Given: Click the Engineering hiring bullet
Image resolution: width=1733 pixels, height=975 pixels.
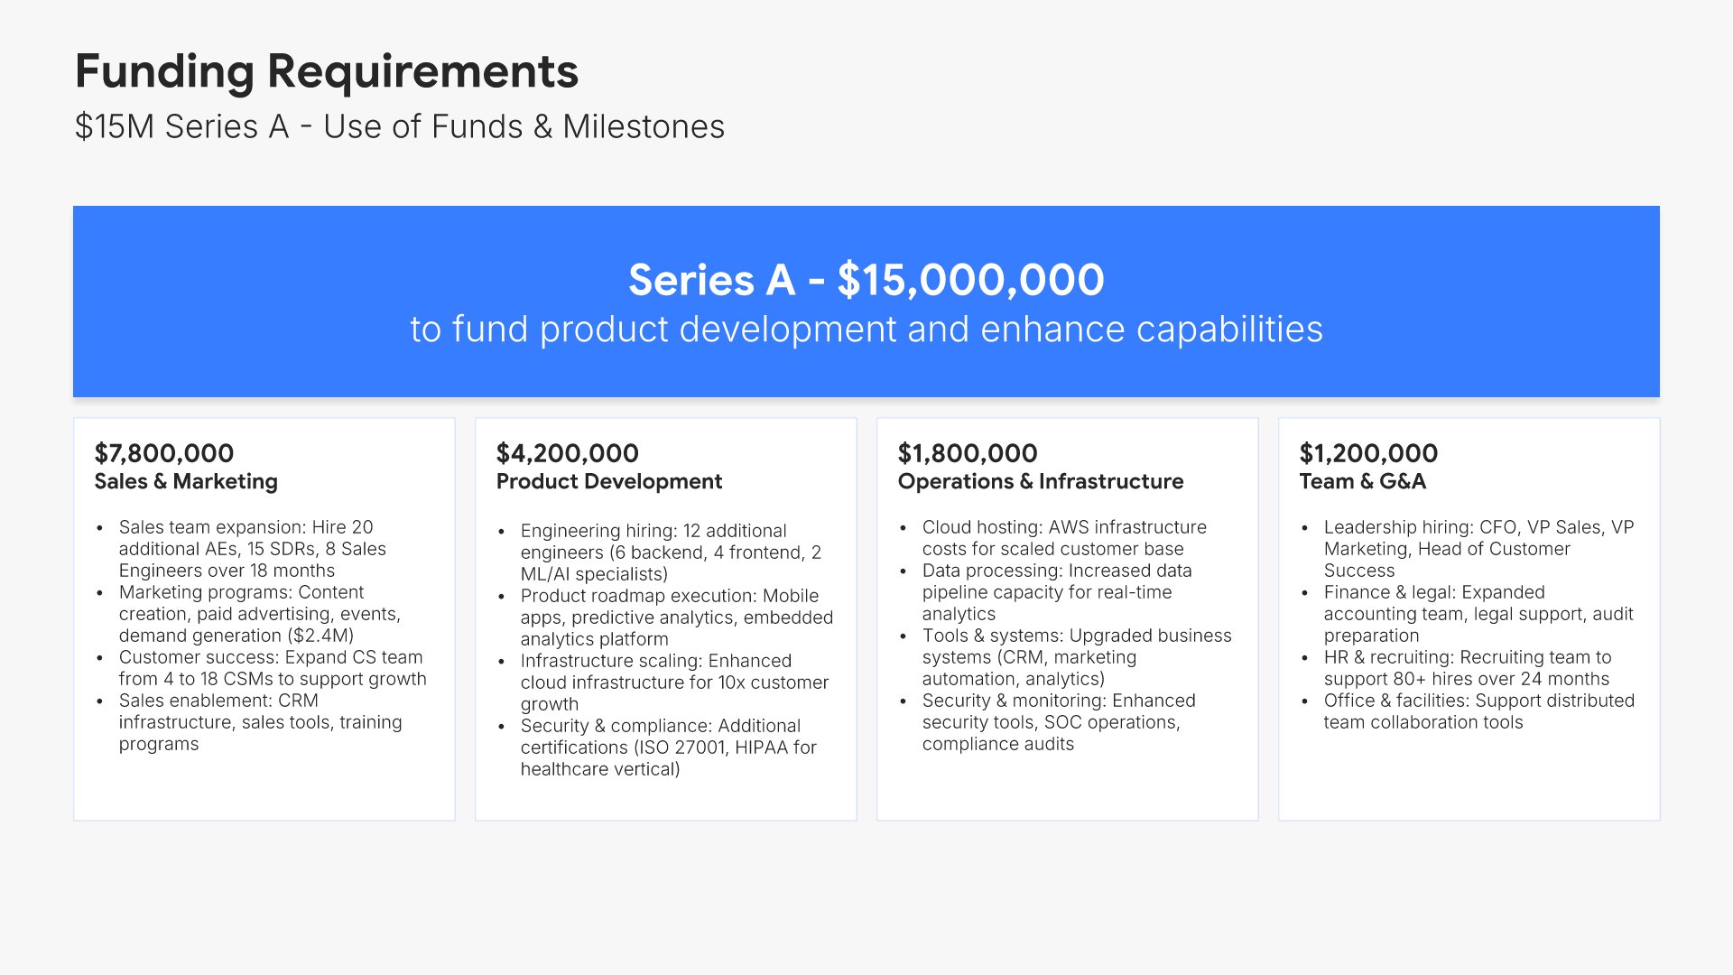Looking at the screenshot, I should point(670,552).
